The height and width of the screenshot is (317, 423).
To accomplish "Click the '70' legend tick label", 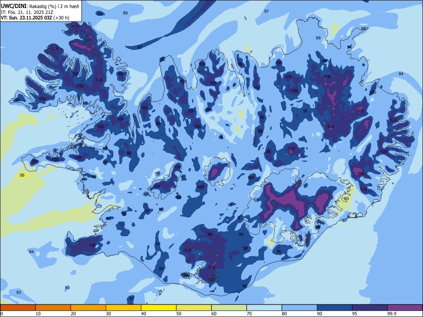I will [x=249, y=314].
